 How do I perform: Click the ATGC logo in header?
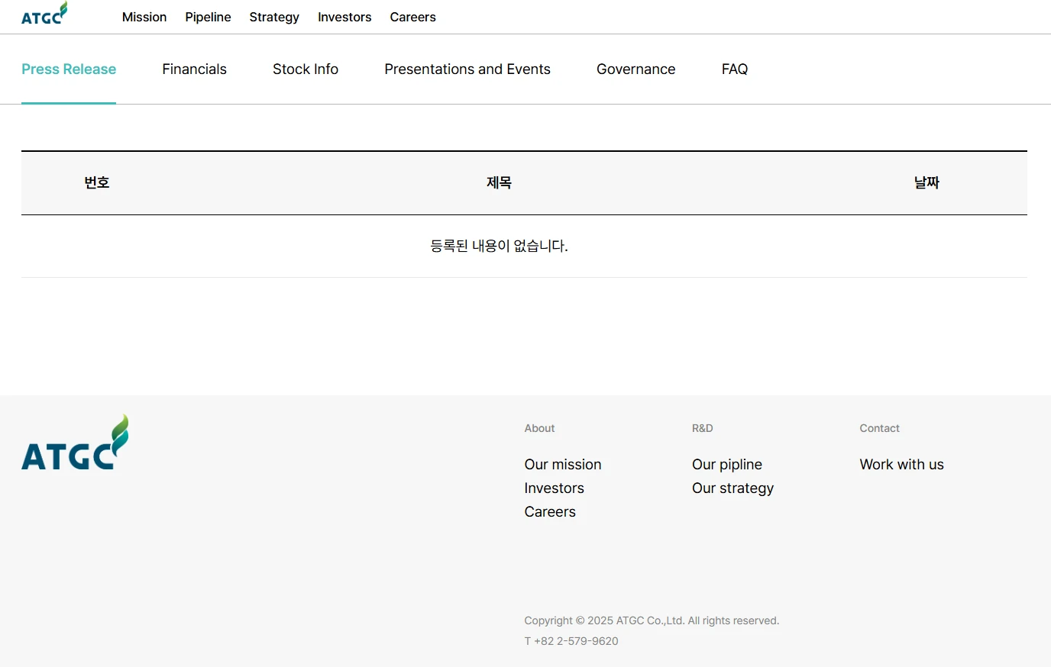44,14
